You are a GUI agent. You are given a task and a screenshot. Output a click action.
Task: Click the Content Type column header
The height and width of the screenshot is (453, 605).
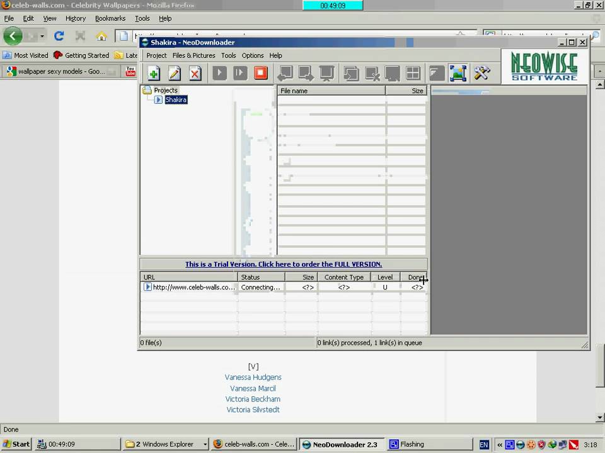344,277
